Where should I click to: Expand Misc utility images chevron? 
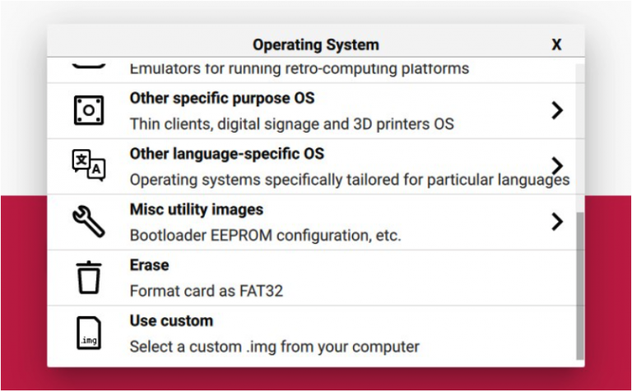557,221
